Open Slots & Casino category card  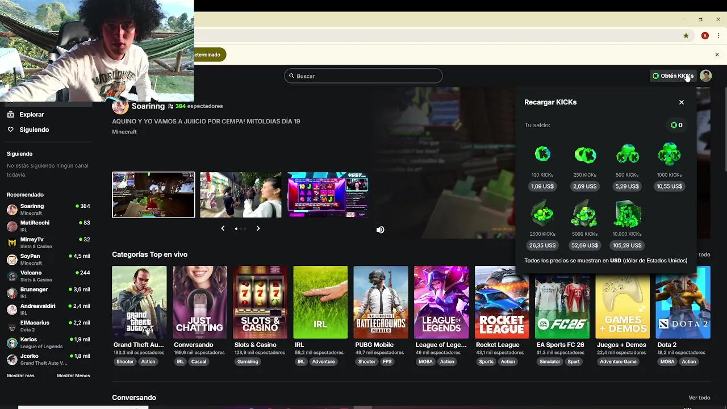pos(260,302)
